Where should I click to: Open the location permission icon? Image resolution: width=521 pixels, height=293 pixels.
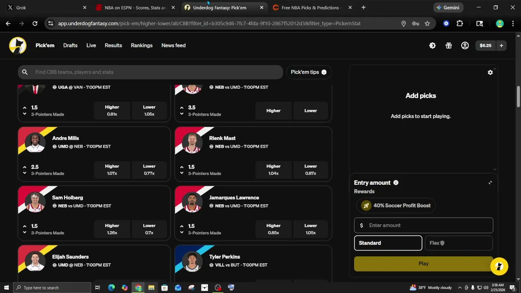pyautogui.click(x=403, y=24)
